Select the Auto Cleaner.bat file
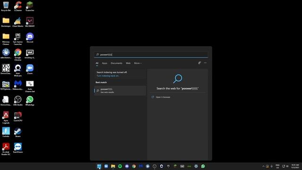The image size is (302, 170). click(30, 86)
